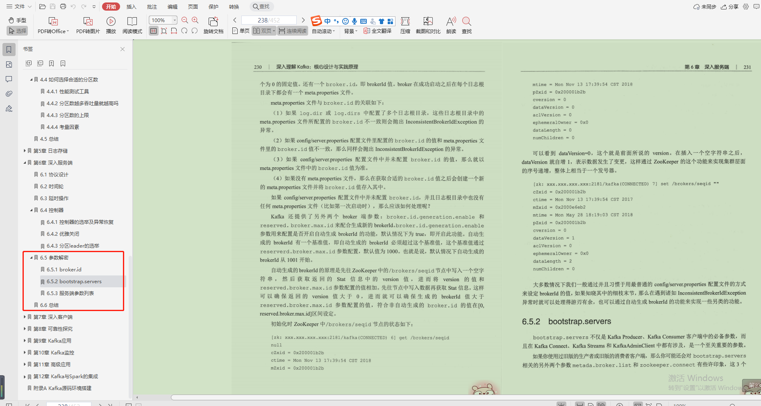Open 查找 search tool in ribbon
Viewport: 761px width, 406px height.
[467, 25]
